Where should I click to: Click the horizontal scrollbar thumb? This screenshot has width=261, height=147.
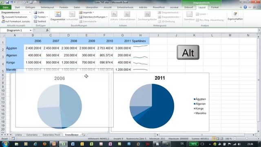coord(202,135)
